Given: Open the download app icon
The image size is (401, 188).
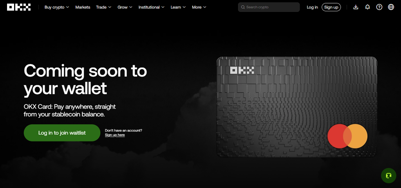Looking at the screenshot, I should click(356, 7).
